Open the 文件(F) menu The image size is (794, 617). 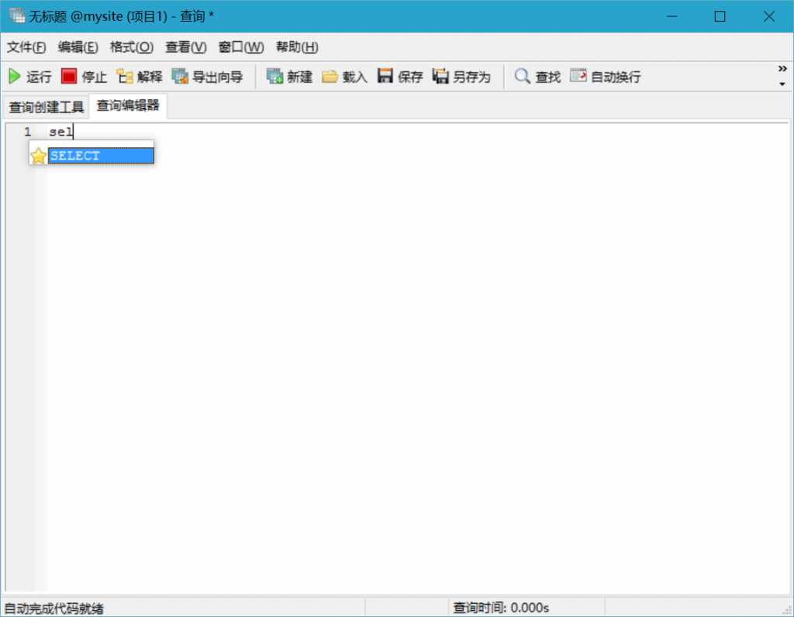point(26,47)
